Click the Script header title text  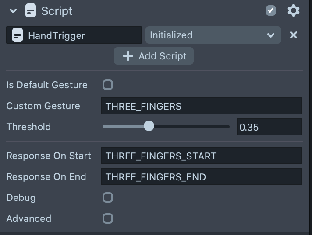(57, 11)
